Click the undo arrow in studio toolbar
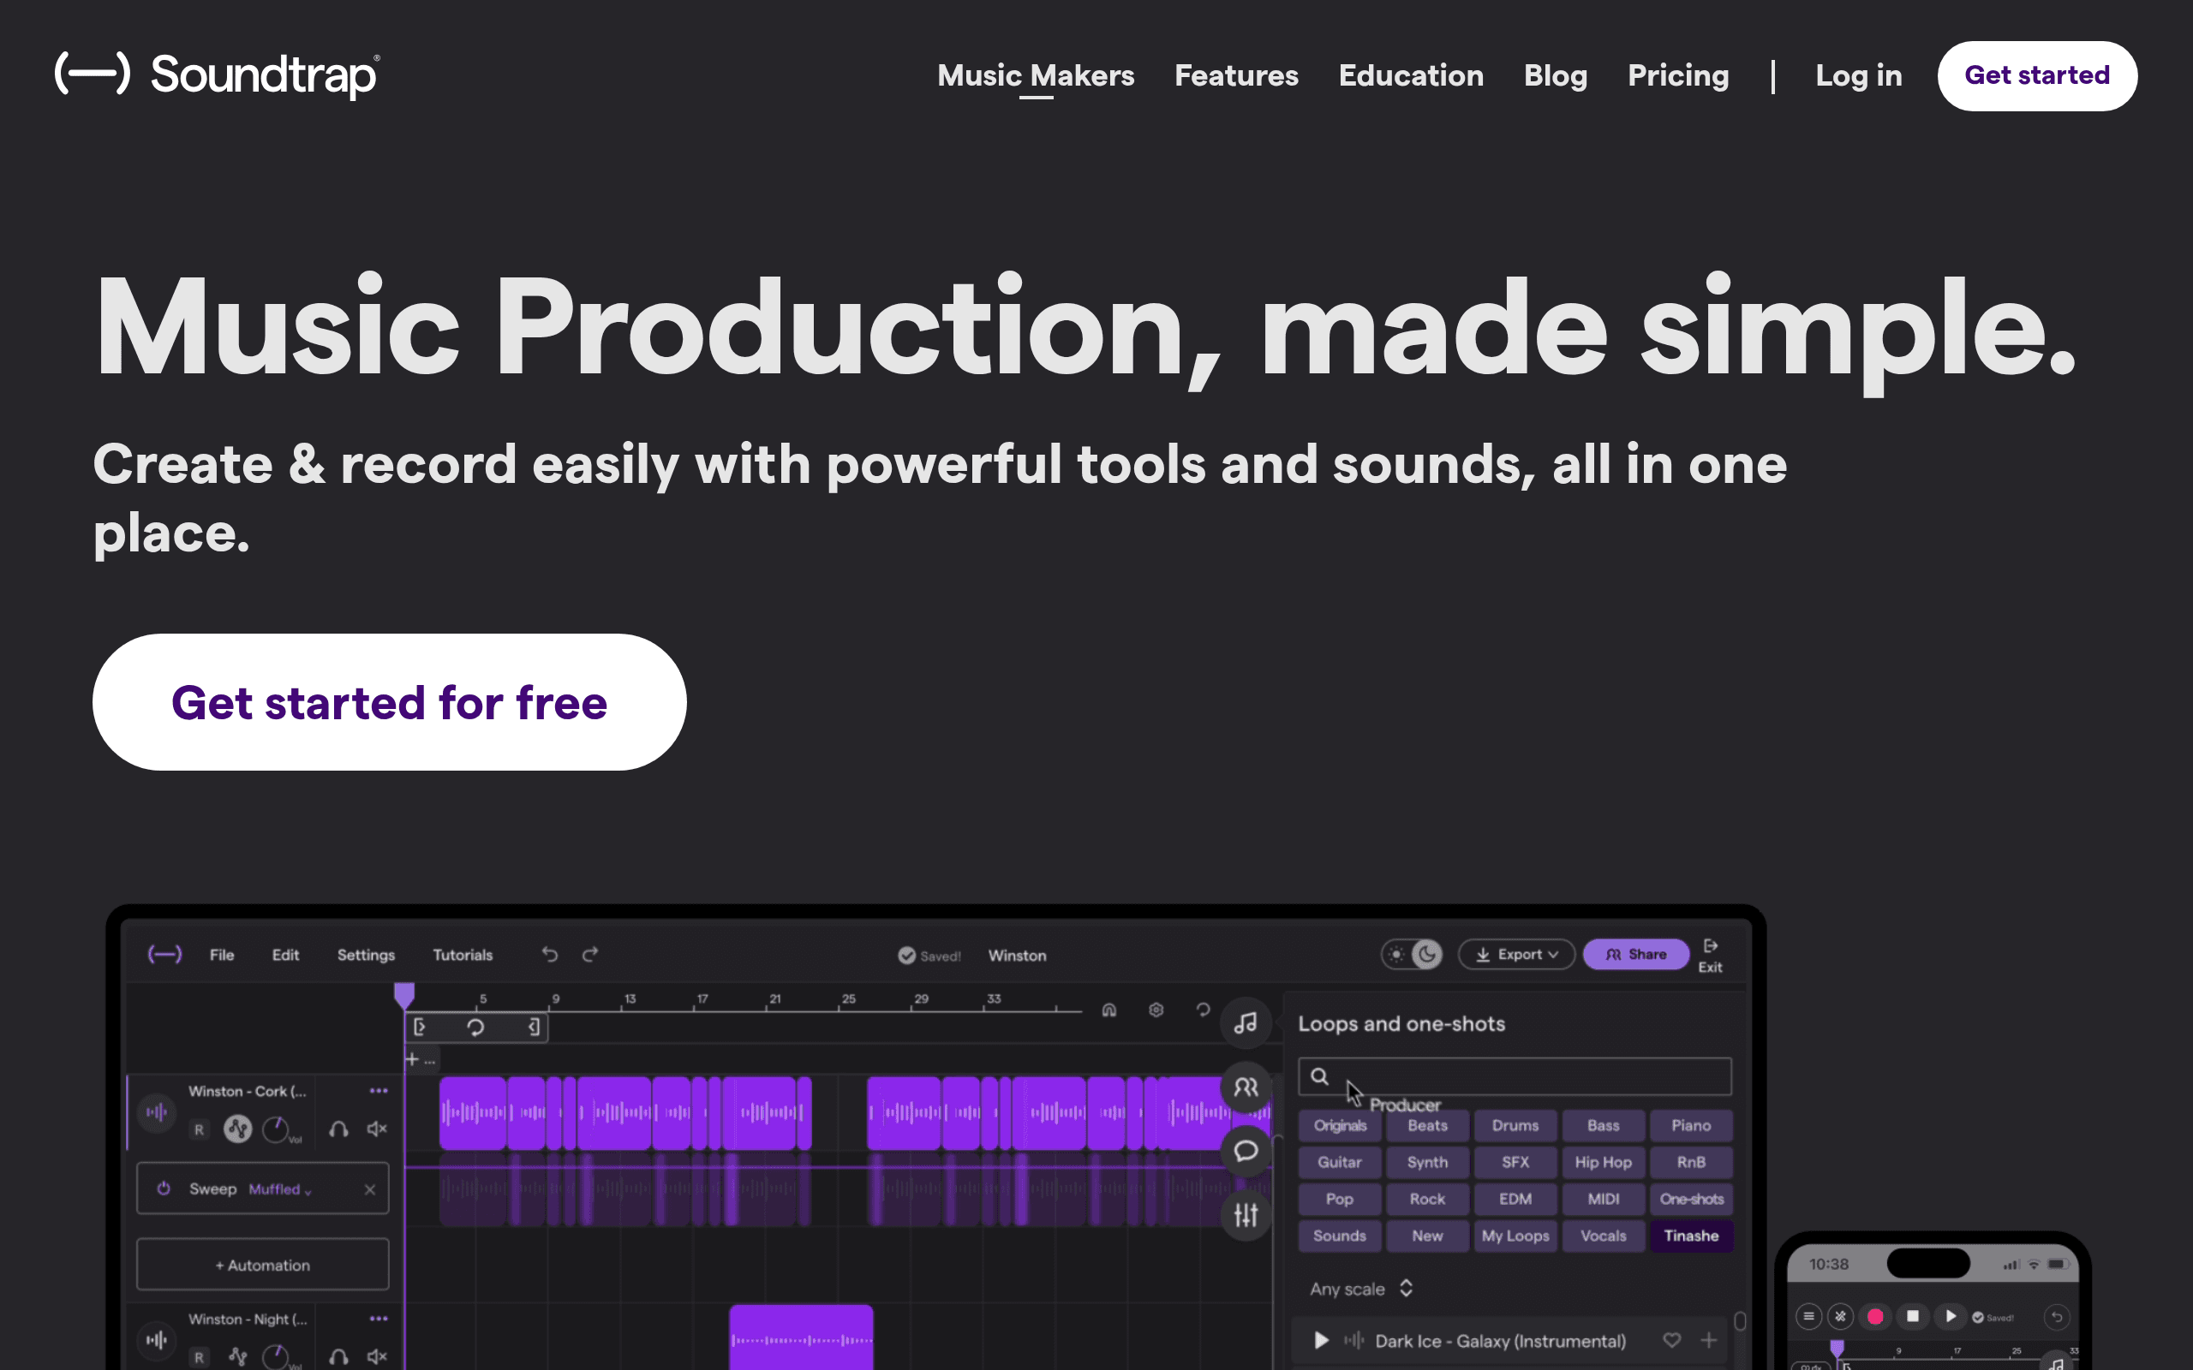This screenshot has width=2193, height=1370. coord(549,954)
